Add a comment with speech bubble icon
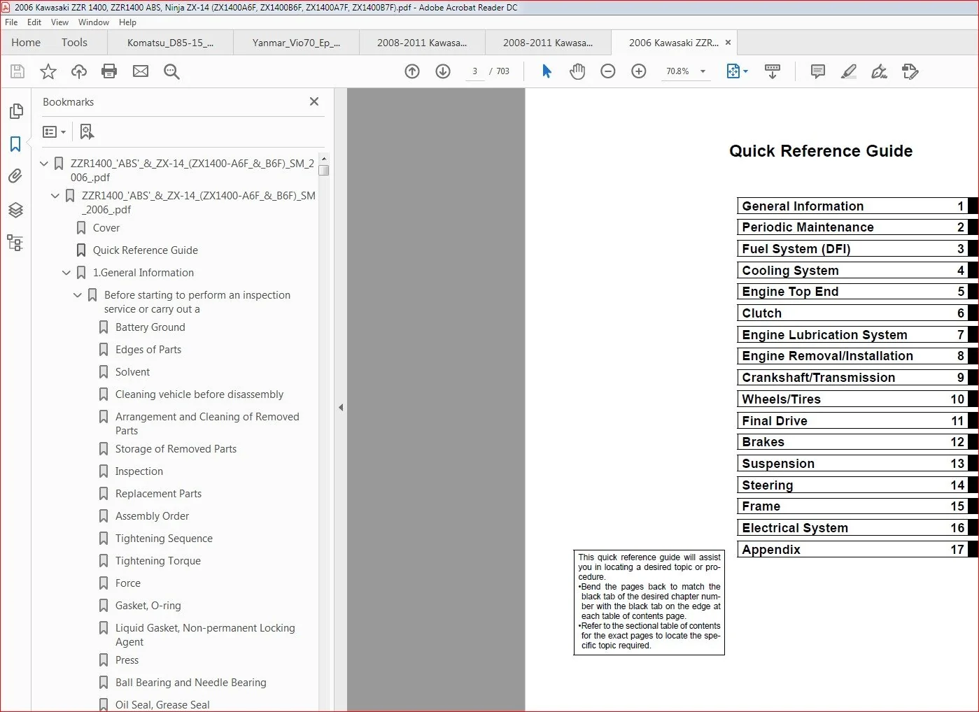The image size is (979, 712). pos(817,71)
